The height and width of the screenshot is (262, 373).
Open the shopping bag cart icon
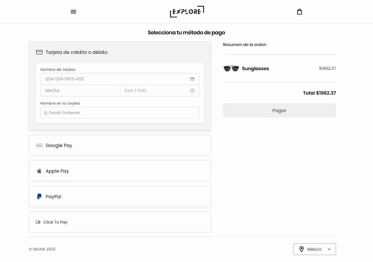coord(299,12)
